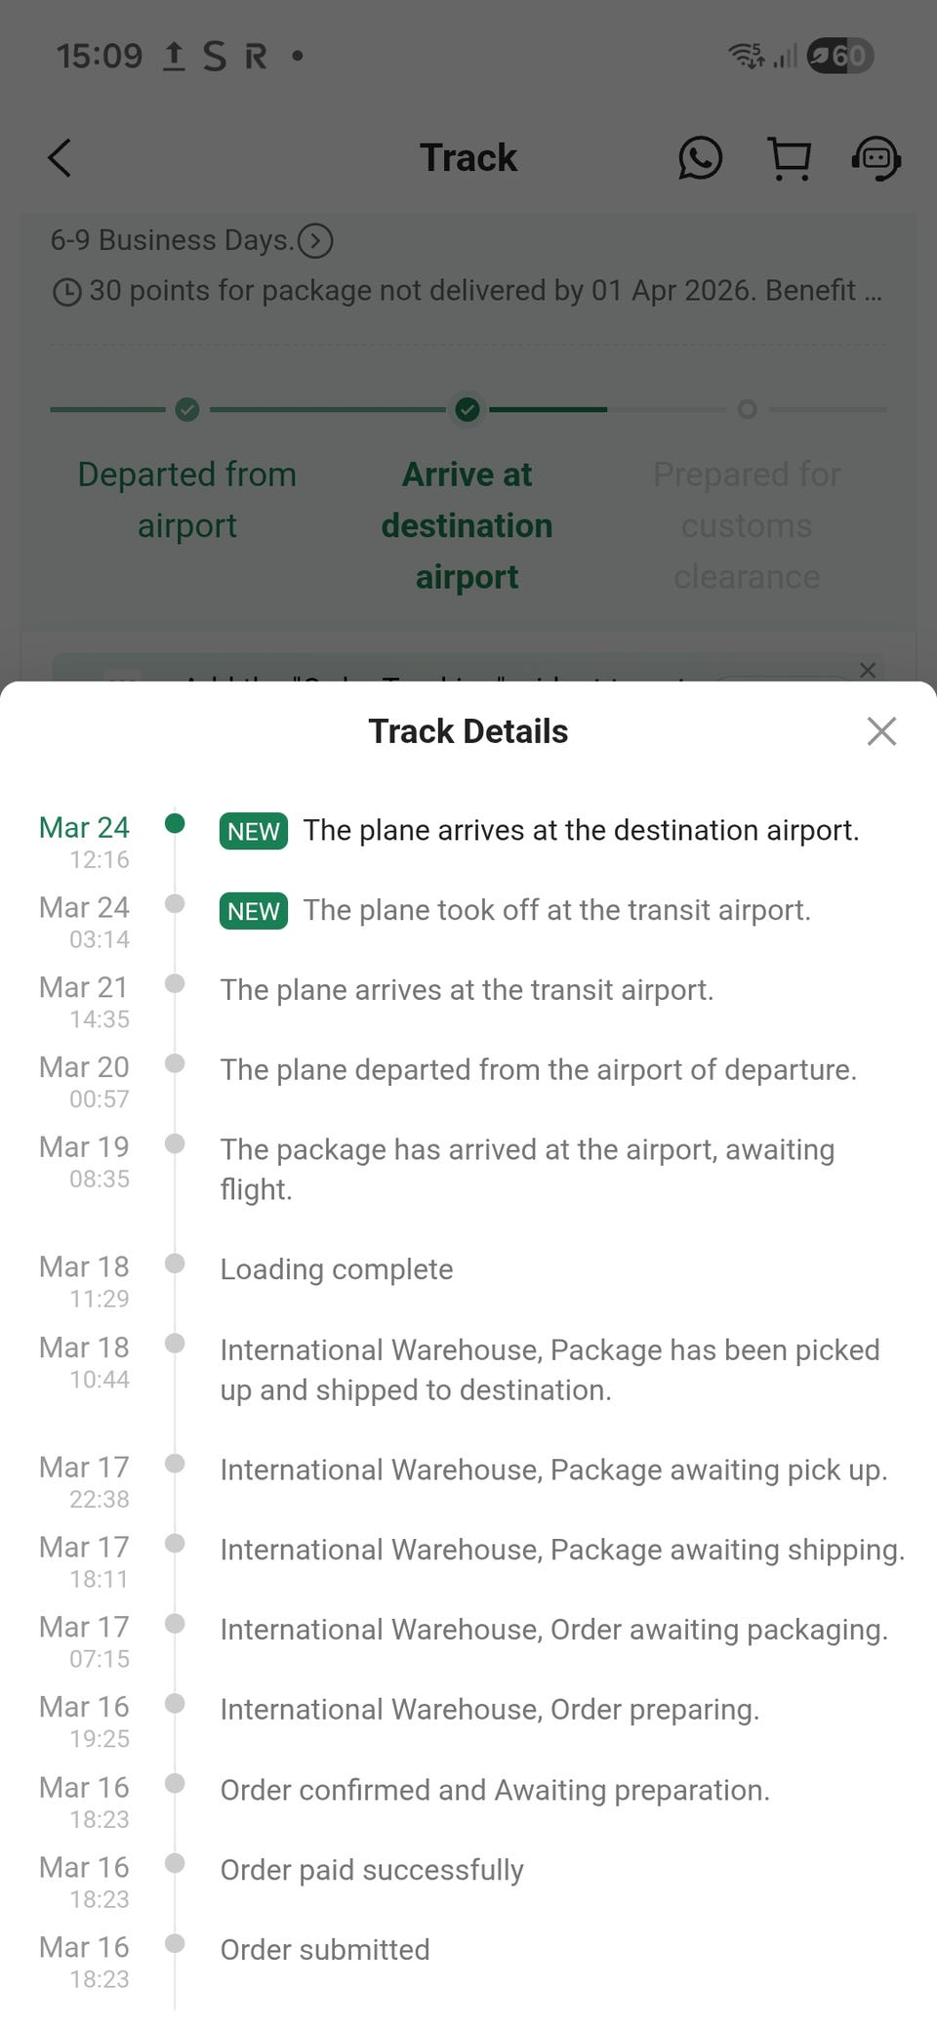The width and height of the screenshot is (937, 2031).
Task: Tap the green Mar 24 12:16 timeline dot
Action: click(x=175, y=823)
